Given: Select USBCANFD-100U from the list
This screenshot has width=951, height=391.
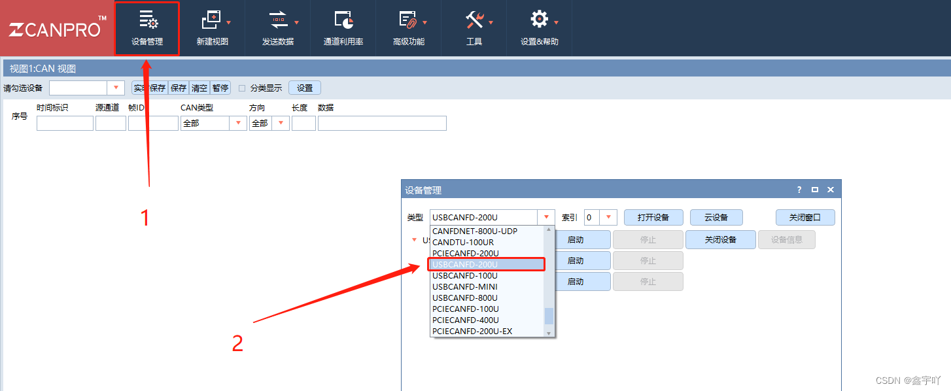Looking at the screenshot, I should 487,275.
